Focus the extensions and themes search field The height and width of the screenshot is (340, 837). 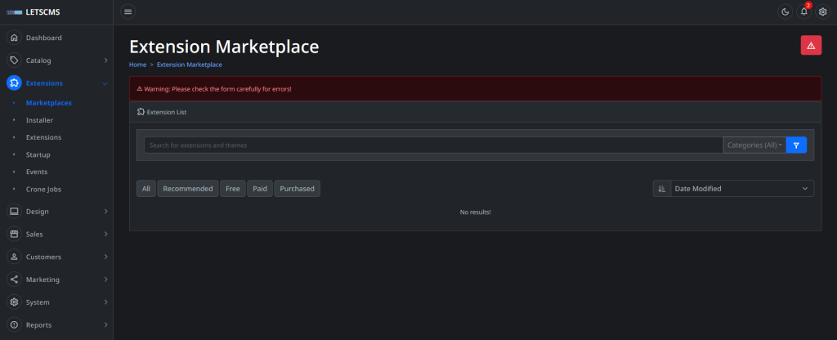coord(433,145)
